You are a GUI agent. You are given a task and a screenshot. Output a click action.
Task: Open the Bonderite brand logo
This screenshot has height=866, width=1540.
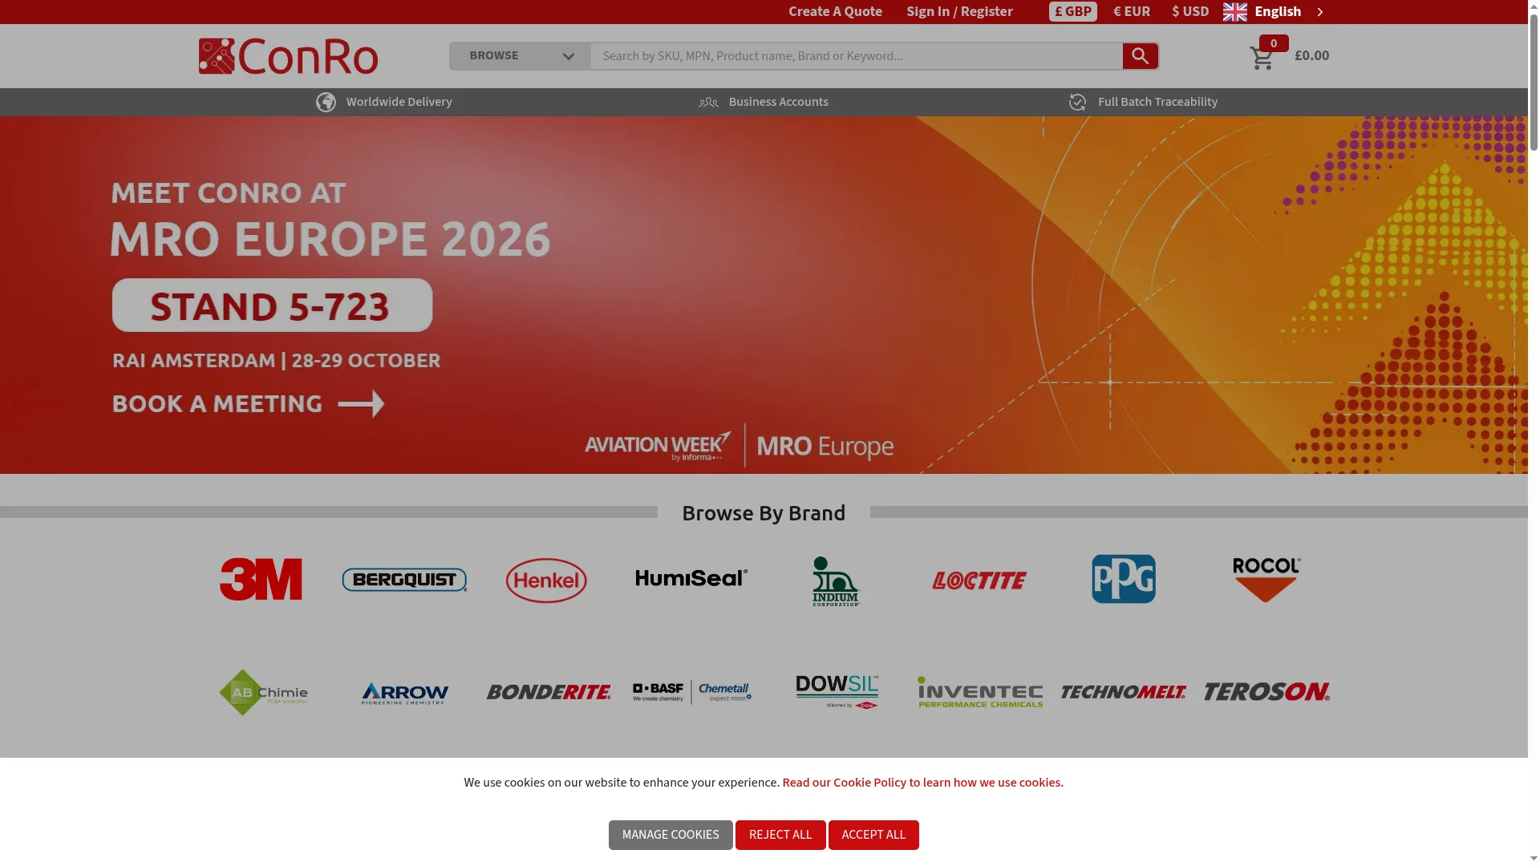point(549,692)
